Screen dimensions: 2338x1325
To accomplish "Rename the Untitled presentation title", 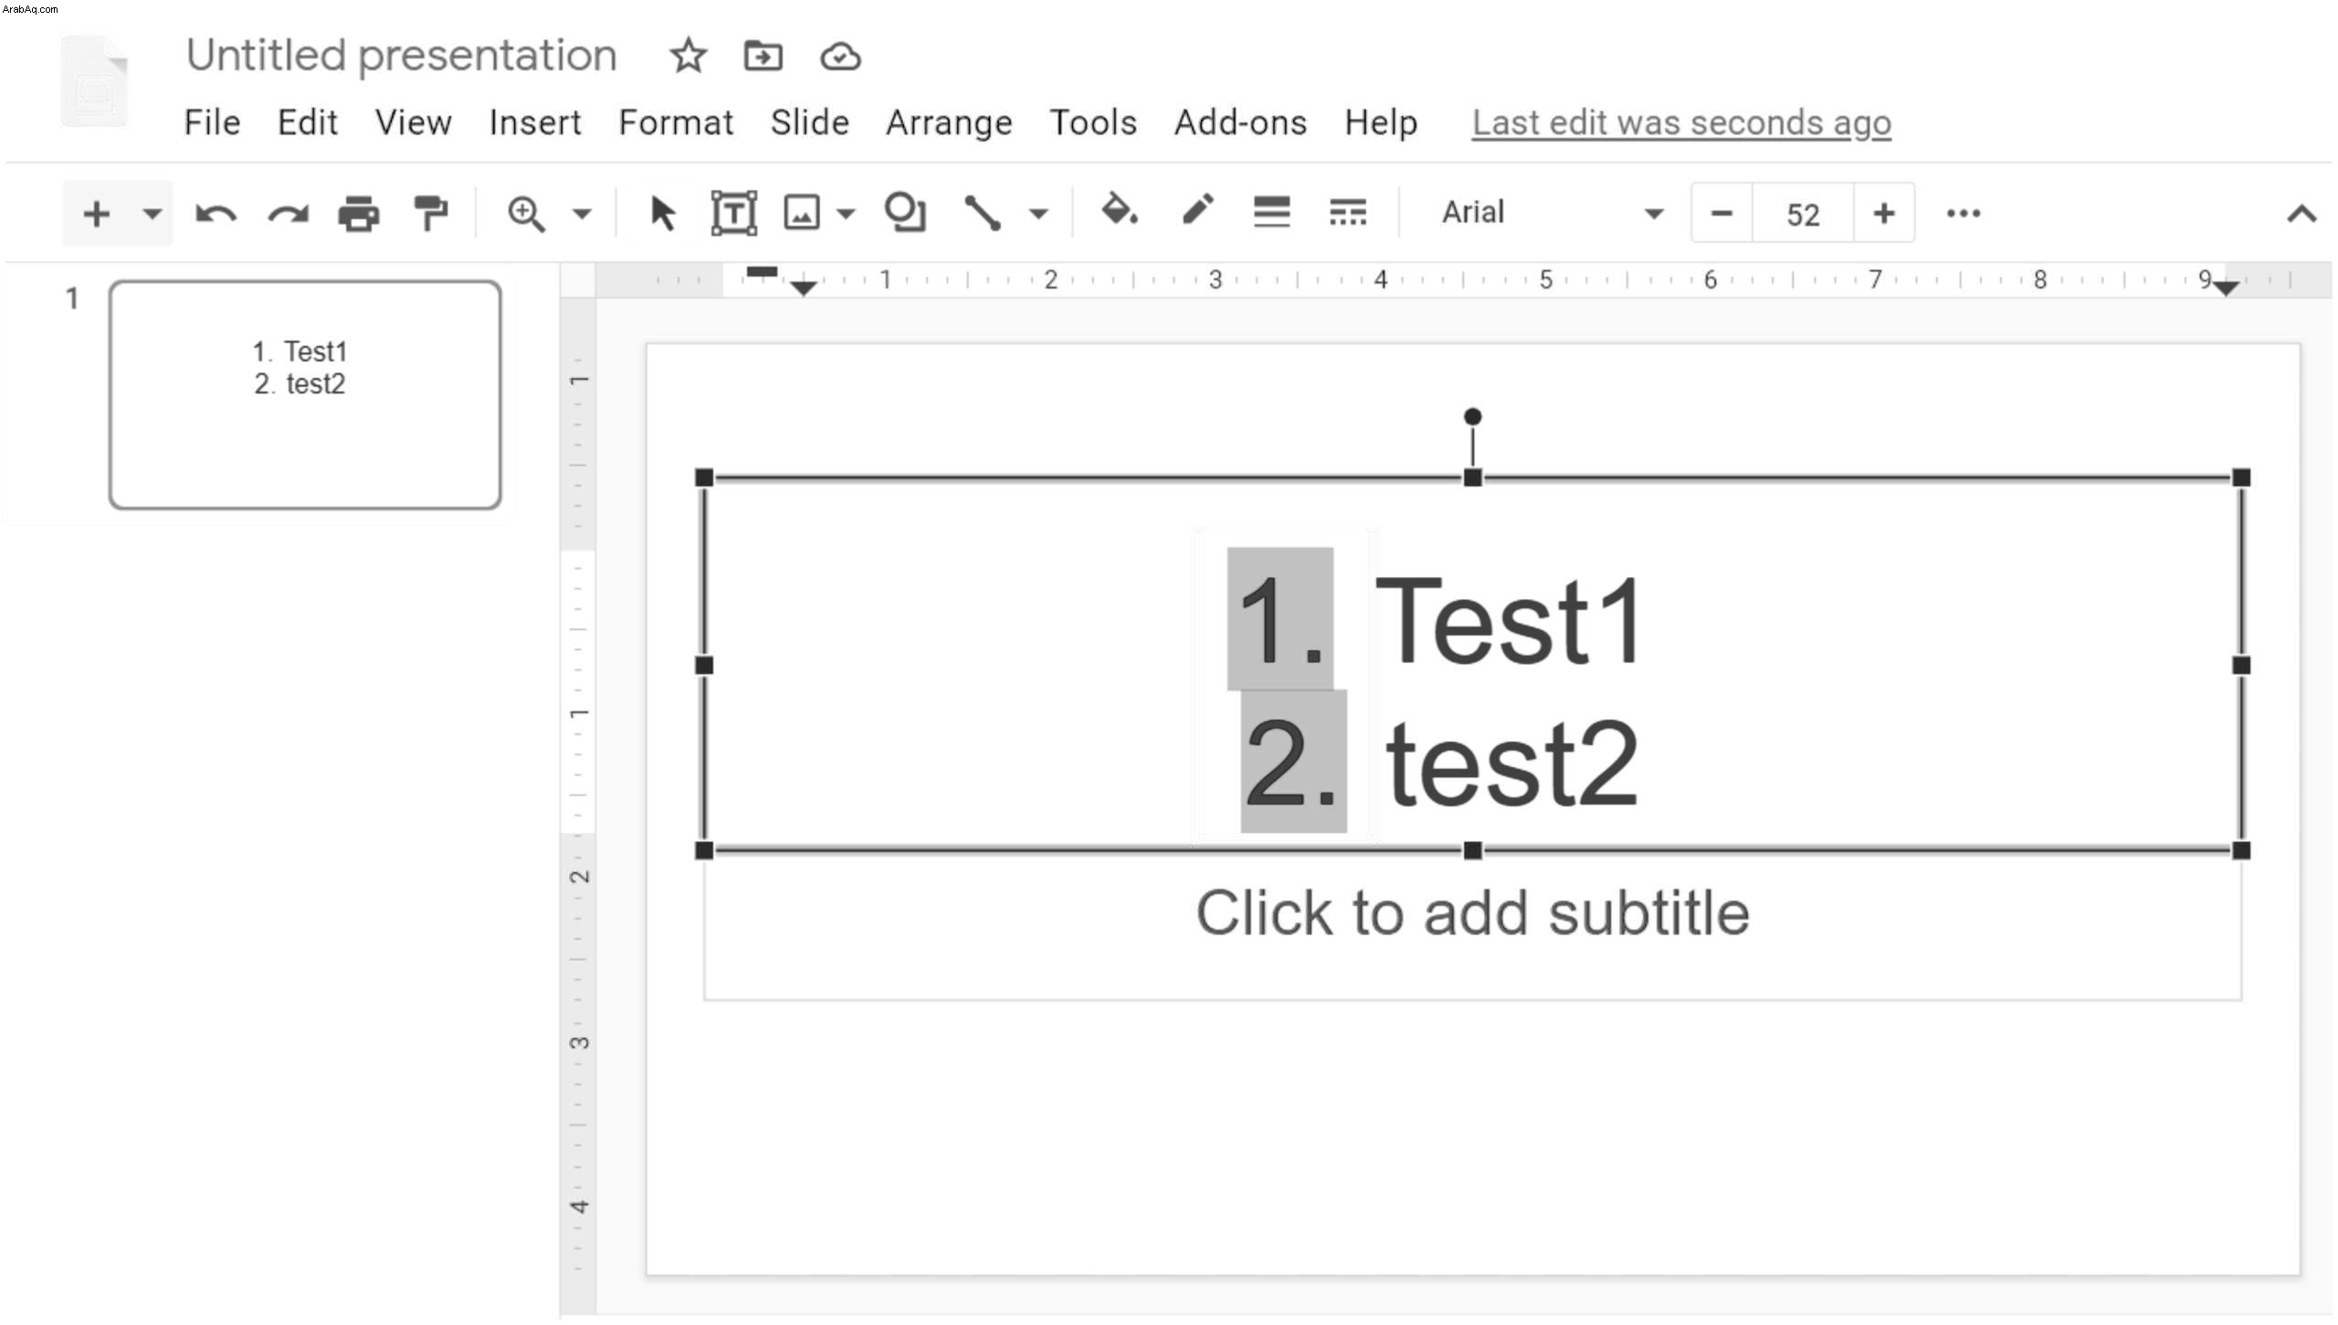I will tap(402, 56).
